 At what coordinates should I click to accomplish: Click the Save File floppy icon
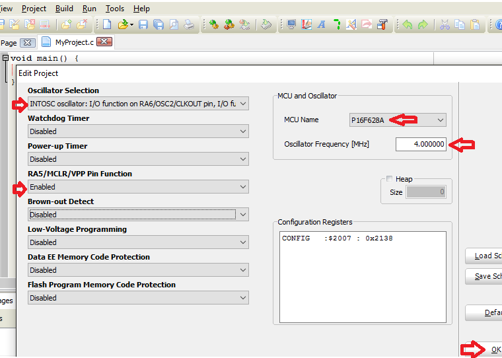[143, 24]
